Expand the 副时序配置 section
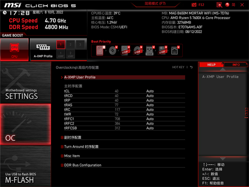This screenshot has width=249, height=187. point(73,138)
